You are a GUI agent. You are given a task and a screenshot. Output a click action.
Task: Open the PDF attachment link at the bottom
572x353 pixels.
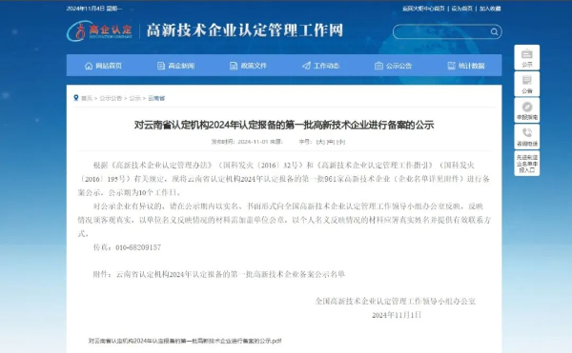click(185, 341)
